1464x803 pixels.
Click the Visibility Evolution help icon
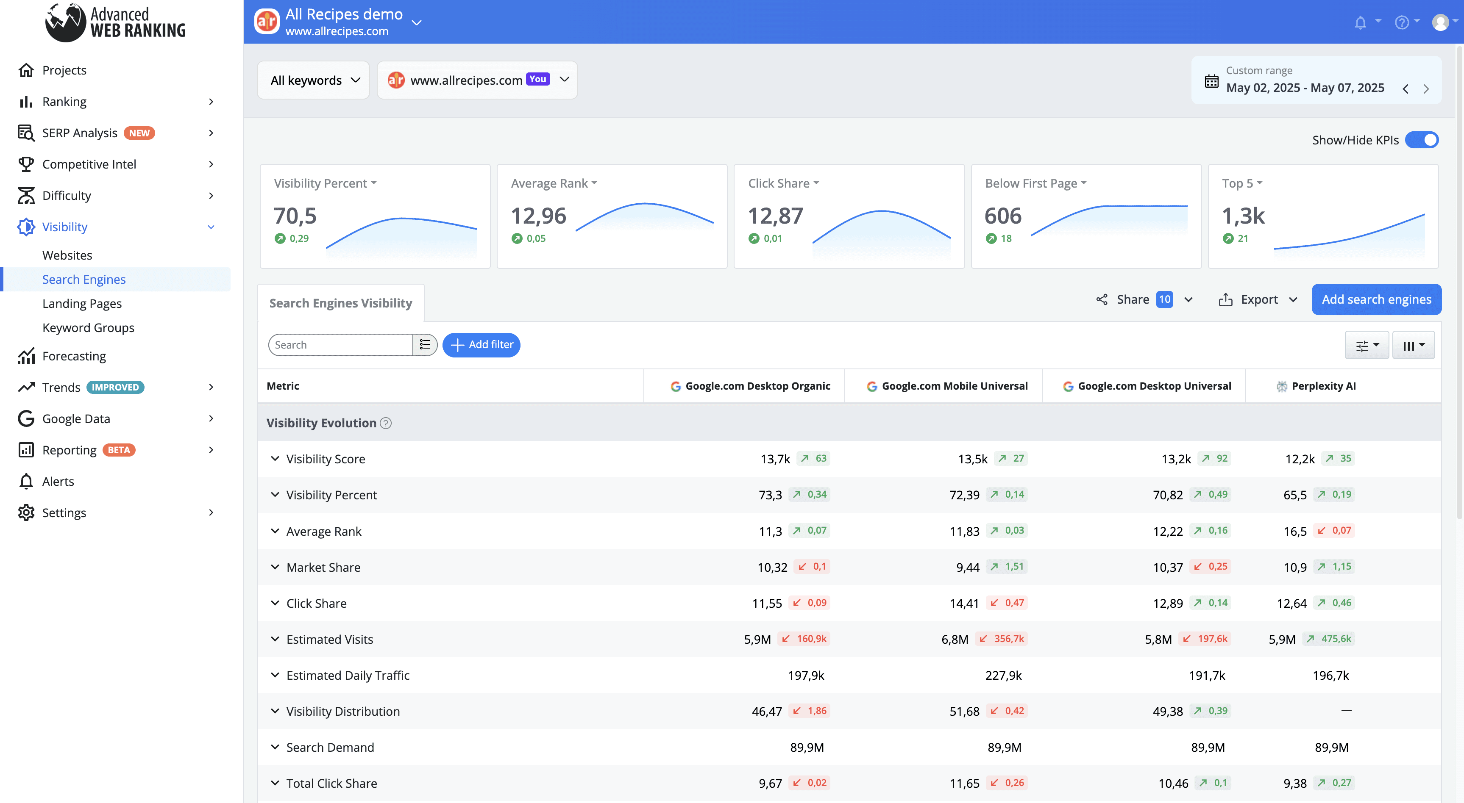pos(386,423)
